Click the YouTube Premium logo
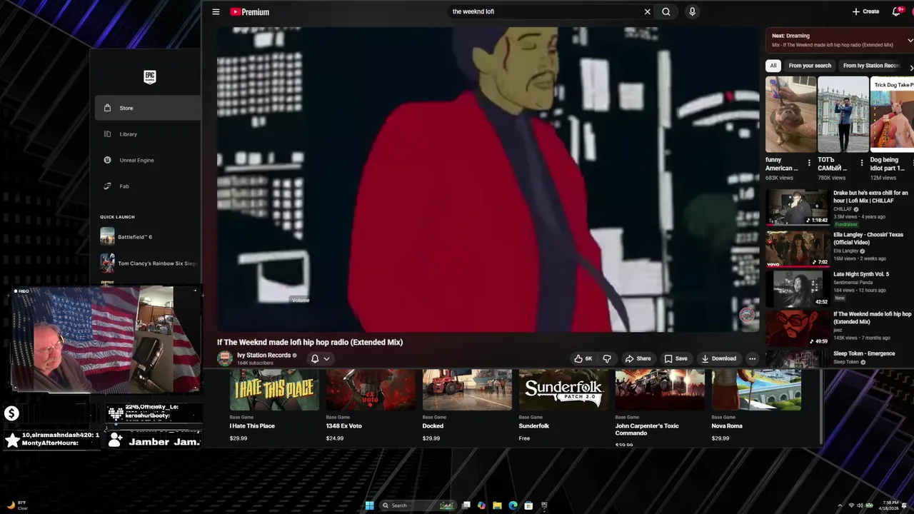This screenshot has height=514, width=914. tap(250, 11)
